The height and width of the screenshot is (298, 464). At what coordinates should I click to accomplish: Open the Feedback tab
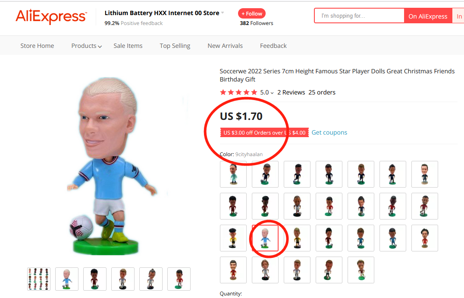coord(273,46)
